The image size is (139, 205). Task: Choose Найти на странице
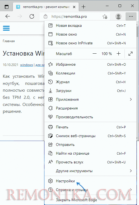(x=90, y=154)
